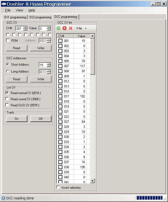Switch to SX2 programming tab
Image resolution: width=168 pixels, height=202 pixels.
click(x=40, y=17)
